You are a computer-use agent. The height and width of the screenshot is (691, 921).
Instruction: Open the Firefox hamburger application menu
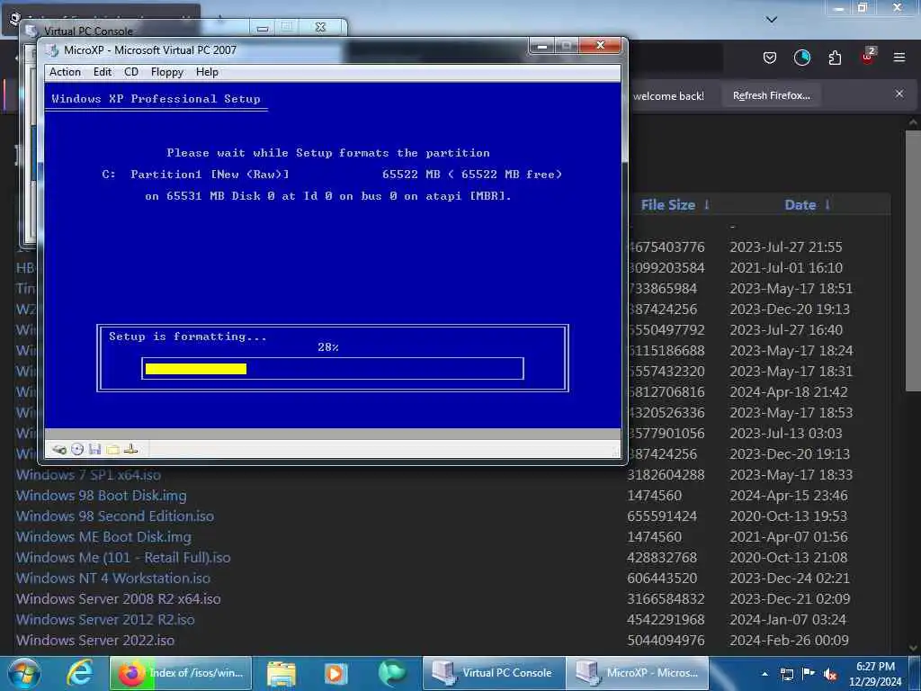coord(899,58)
